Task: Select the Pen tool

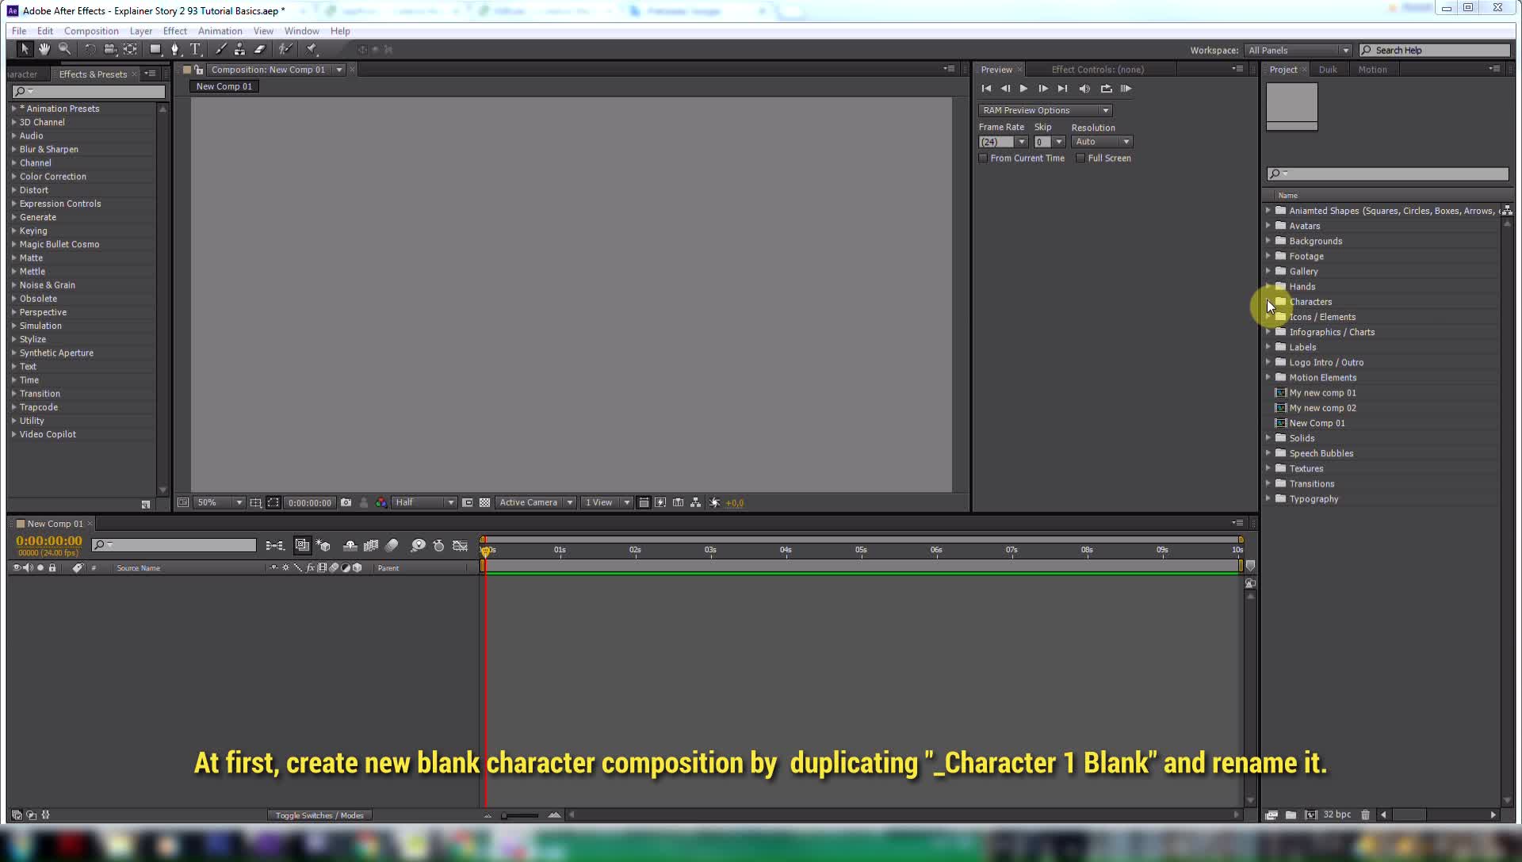Action: pos(175,49)
